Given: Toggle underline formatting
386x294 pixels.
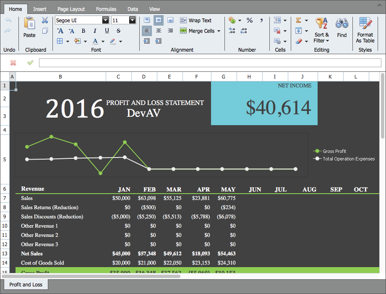Looking at the screenshot, I should [x=107, y=31].
